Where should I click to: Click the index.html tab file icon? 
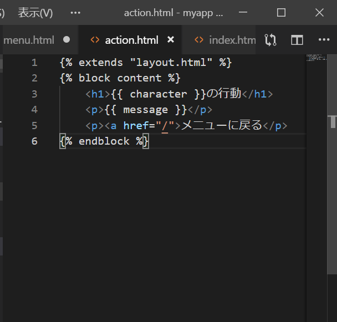click(x=199, y=40)
